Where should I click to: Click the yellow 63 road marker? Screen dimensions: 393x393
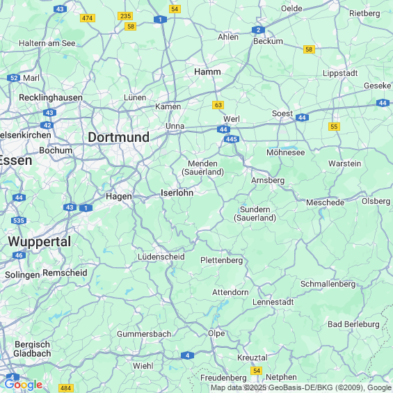pos(218,105)
